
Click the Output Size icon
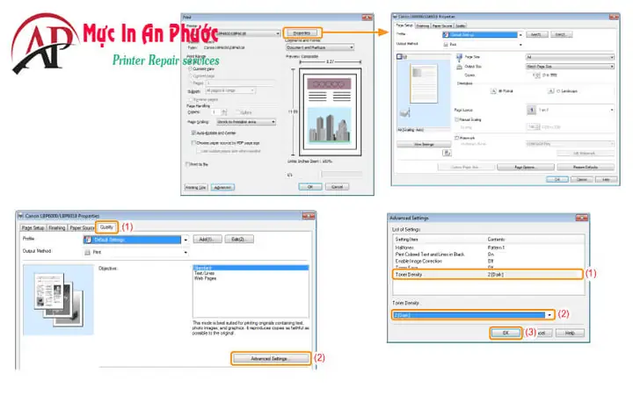pos(459,67)
